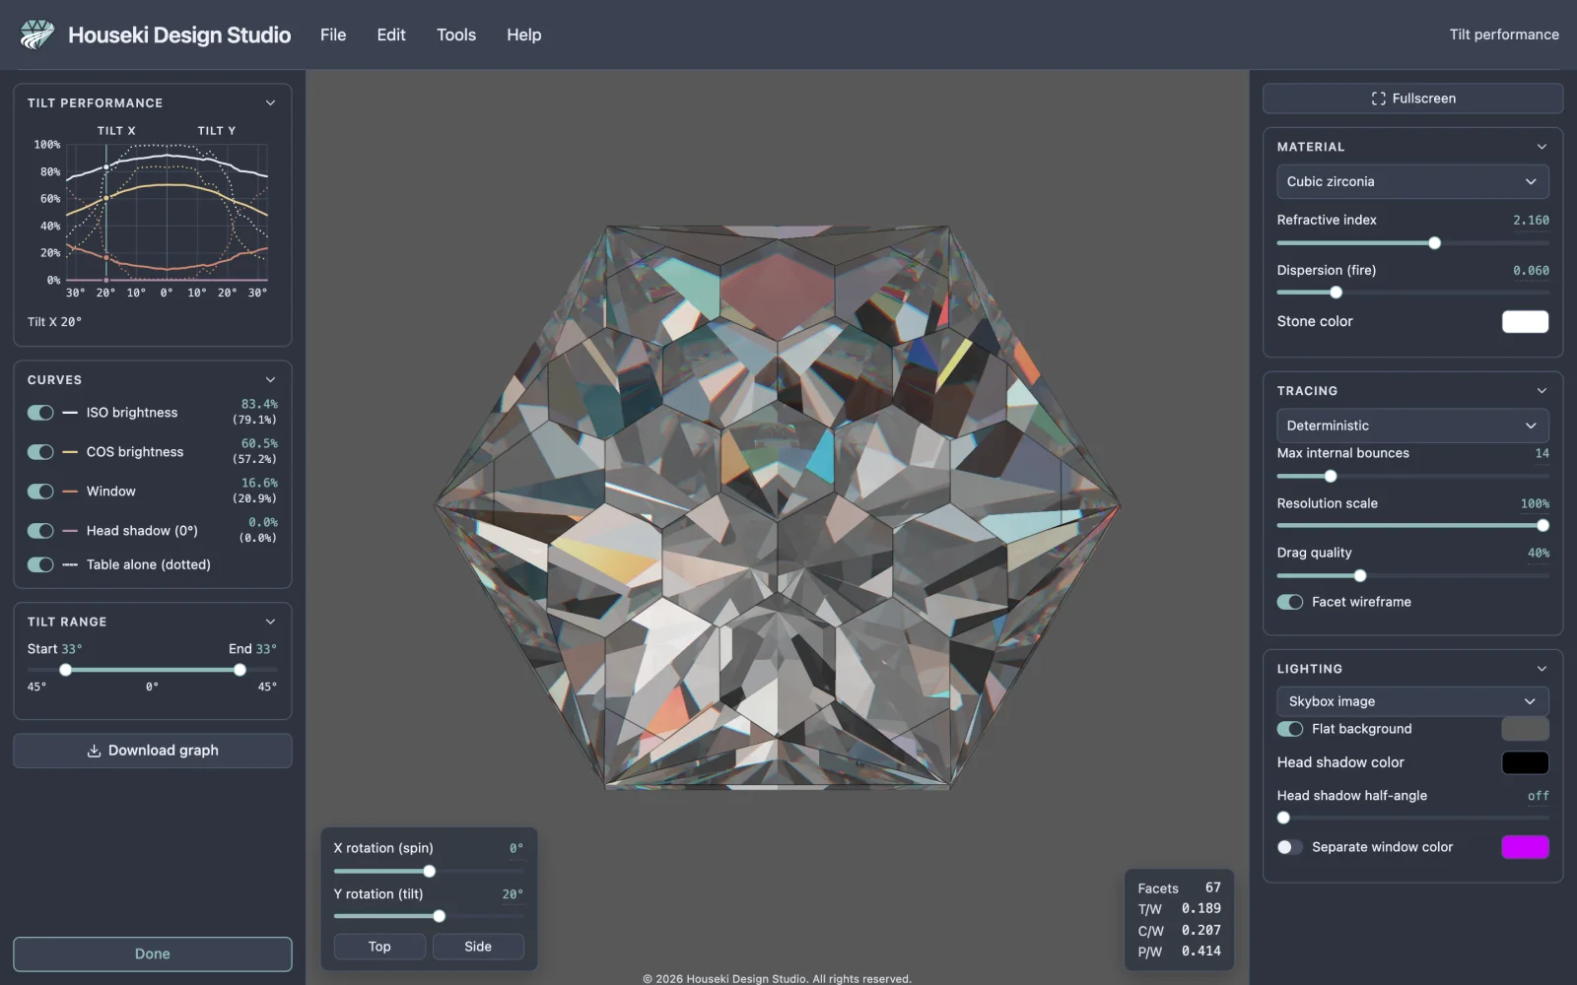Open the Tools menu
This screenshot has width=1577, height=985.
pyautogui.click(x=456, y=34)
